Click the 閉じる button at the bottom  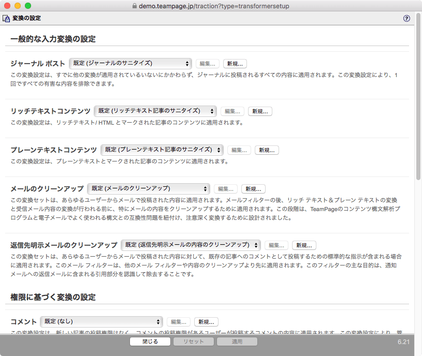[150, 342]
